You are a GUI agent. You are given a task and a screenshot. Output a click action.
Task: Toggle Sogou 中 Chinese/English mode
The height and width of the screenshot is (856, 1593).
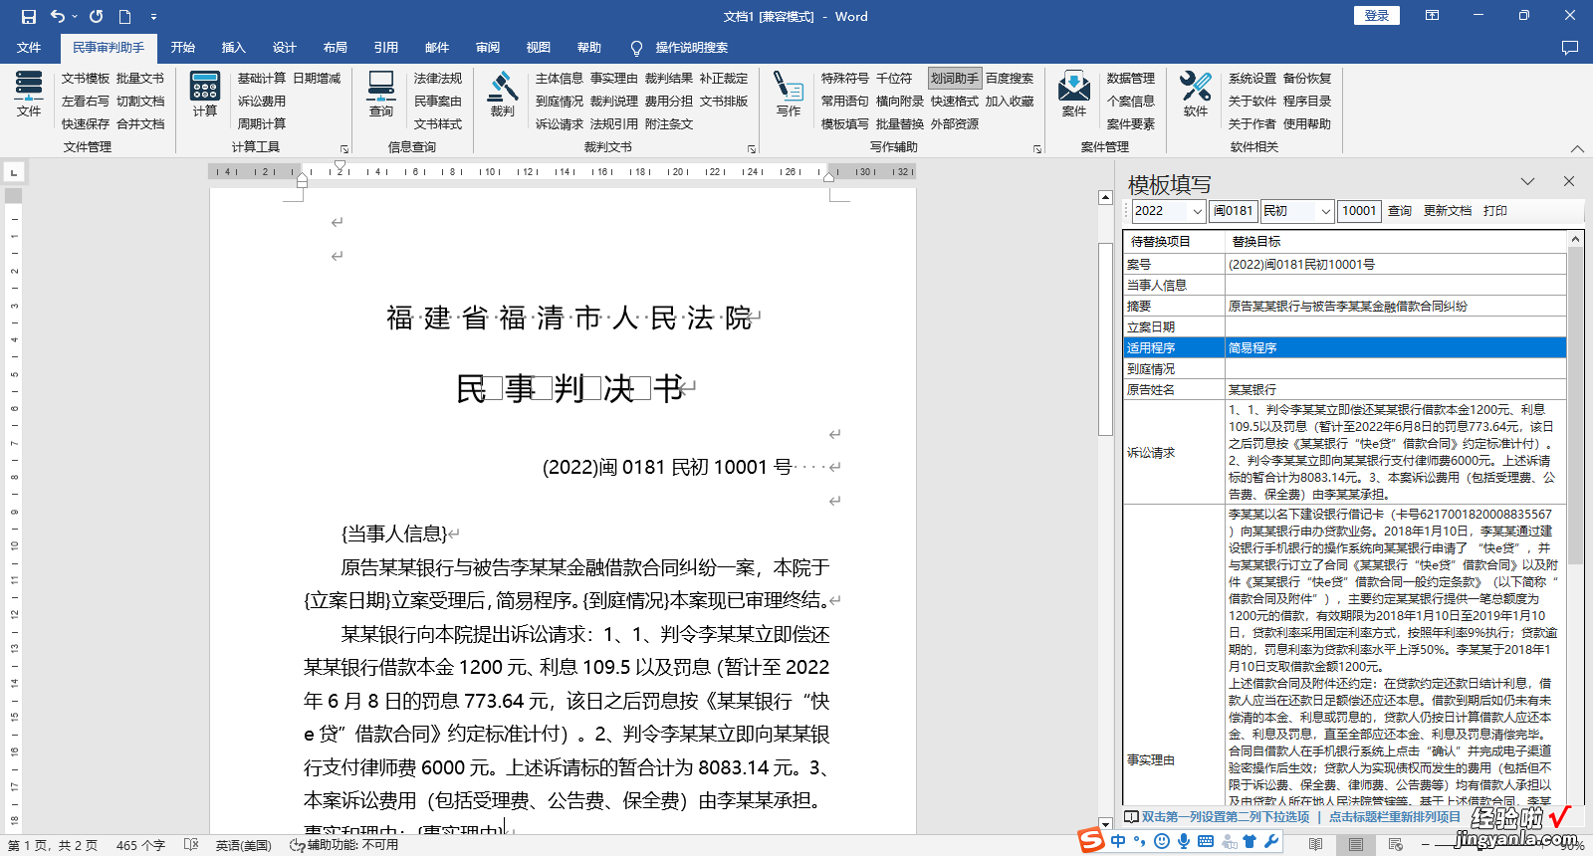point(1118,841)
